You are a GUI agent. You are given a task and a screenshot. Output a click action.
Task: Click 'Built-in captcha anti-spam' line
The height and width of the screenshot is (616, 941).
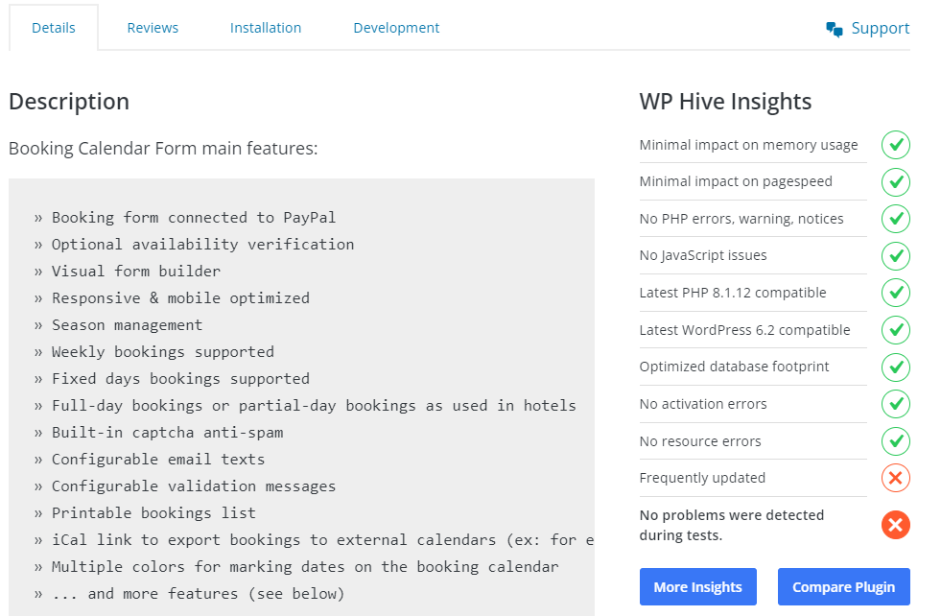tap(158, 433)
